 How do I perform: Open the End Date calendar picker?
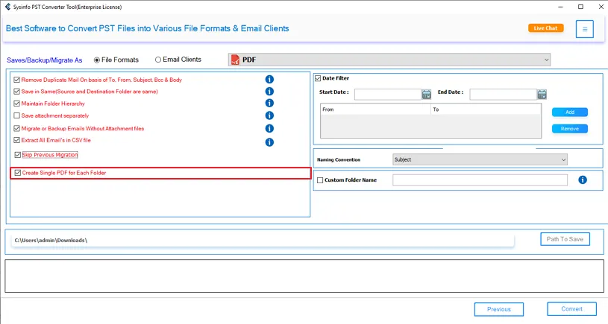(x=542, y=94)
